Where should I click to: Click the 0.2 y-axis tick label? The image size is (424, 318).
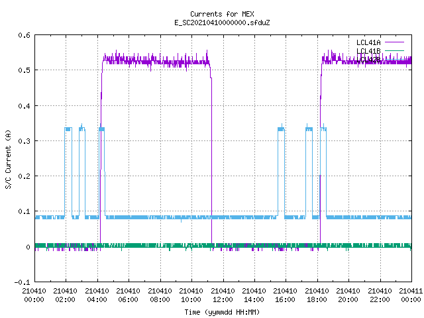click(x=24, y=176)
